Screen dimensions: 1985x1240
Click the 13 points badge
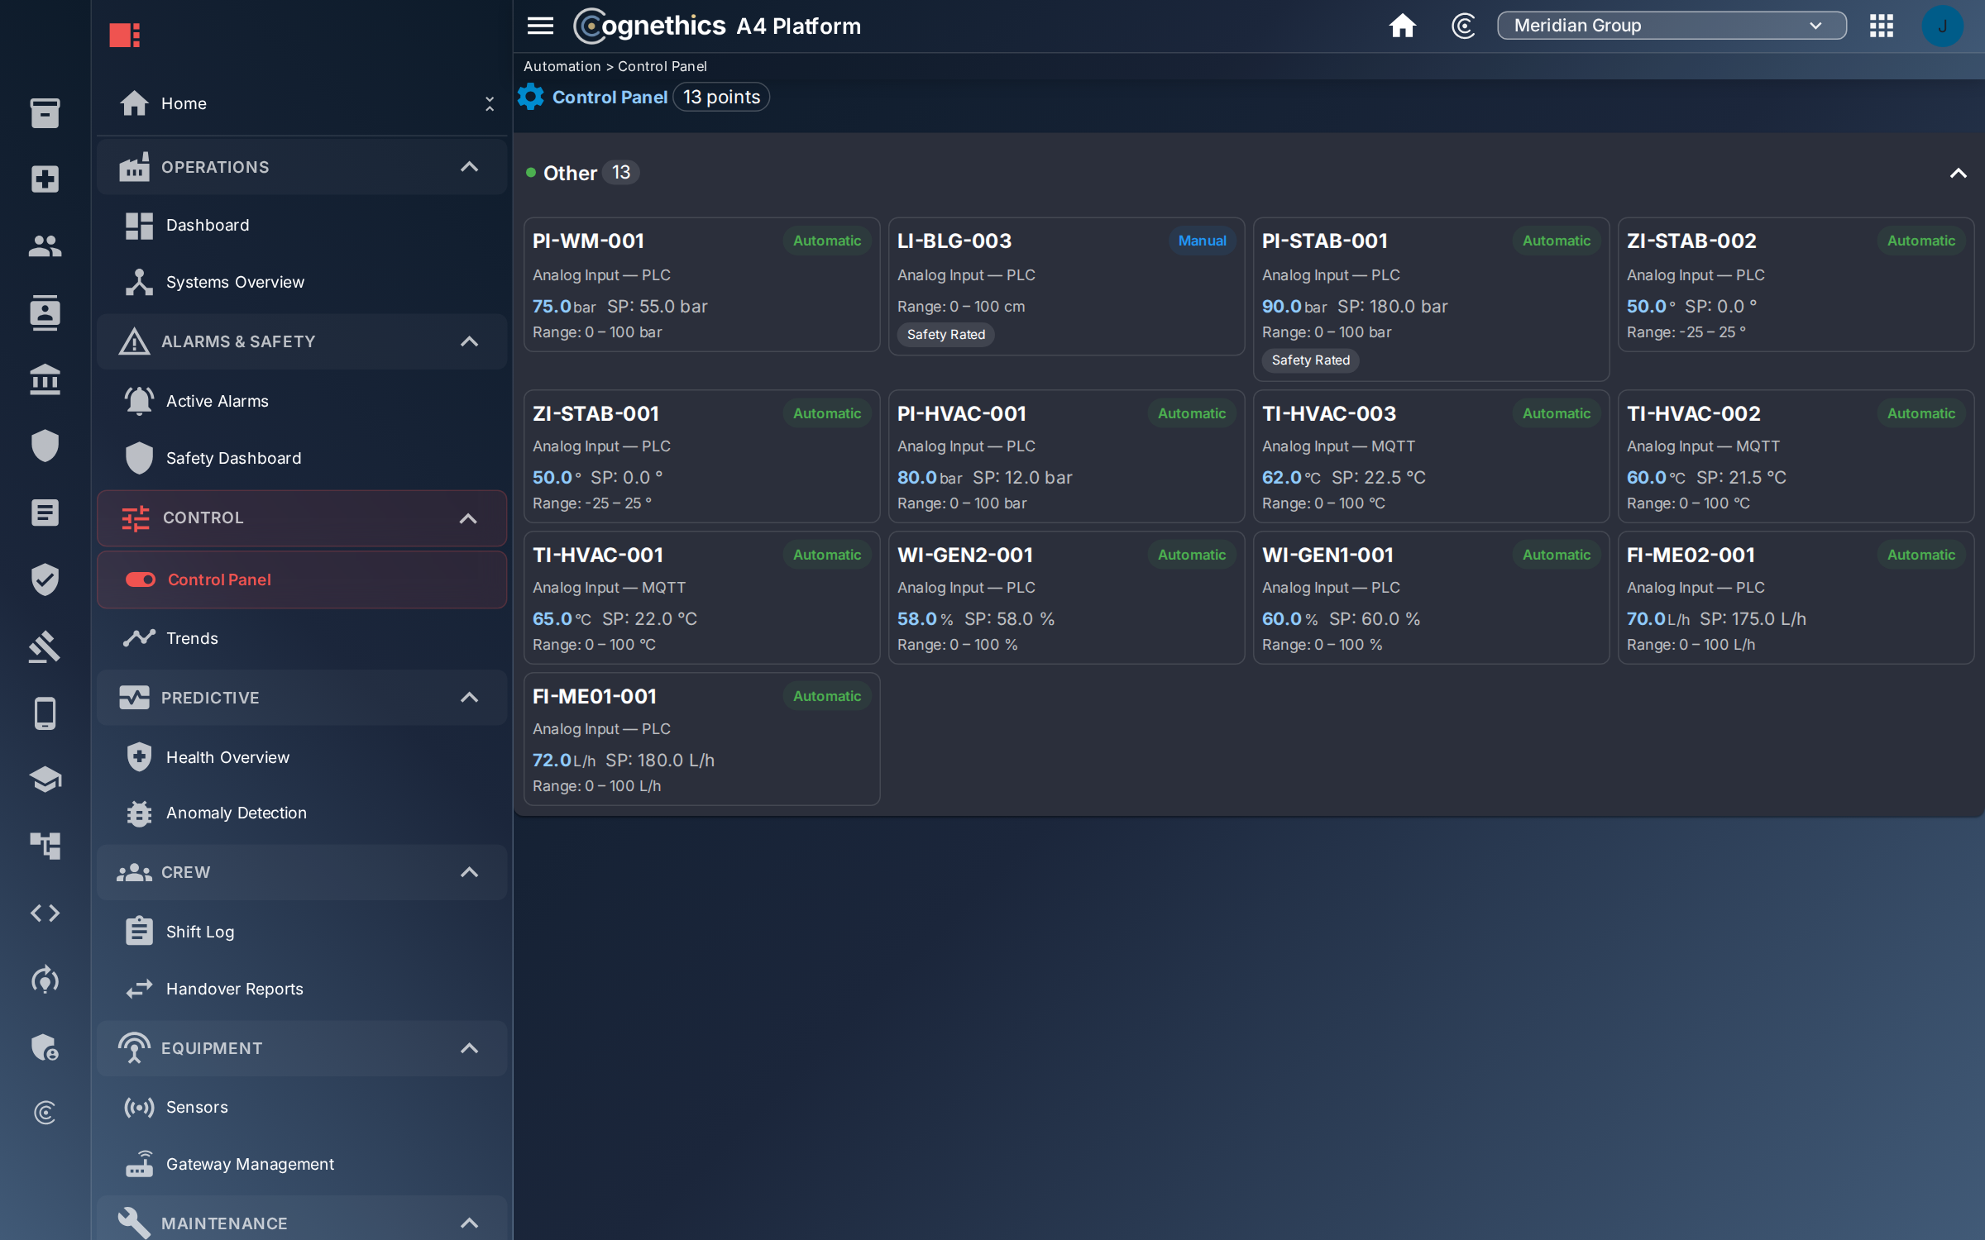[721, 98]
